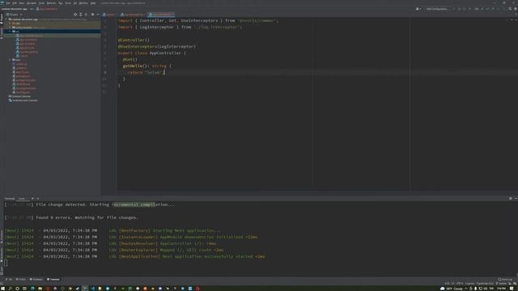Click the TypeScript status bar widget
Image resolution: width=518 pixels, height=291 pixels.
tap(485, 284)
